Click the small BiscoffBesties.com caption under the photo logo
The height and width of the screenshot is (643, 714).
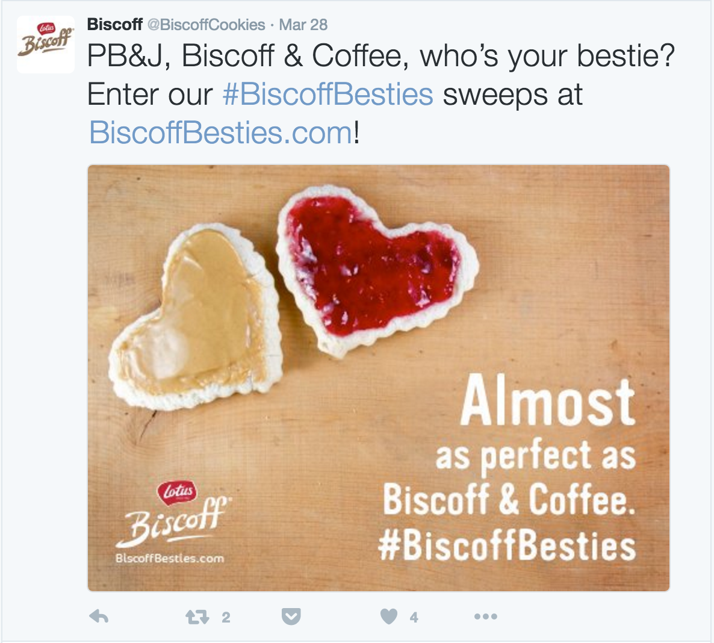pyautogui.click(x=170, y=558)
